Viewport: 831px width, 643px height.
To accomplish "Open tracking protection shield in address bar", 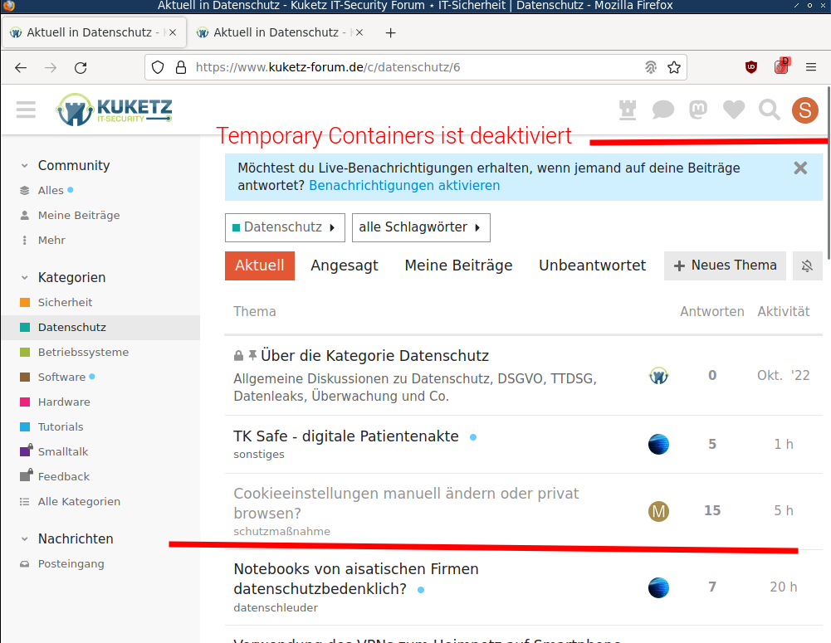I will tap(158, 67).
